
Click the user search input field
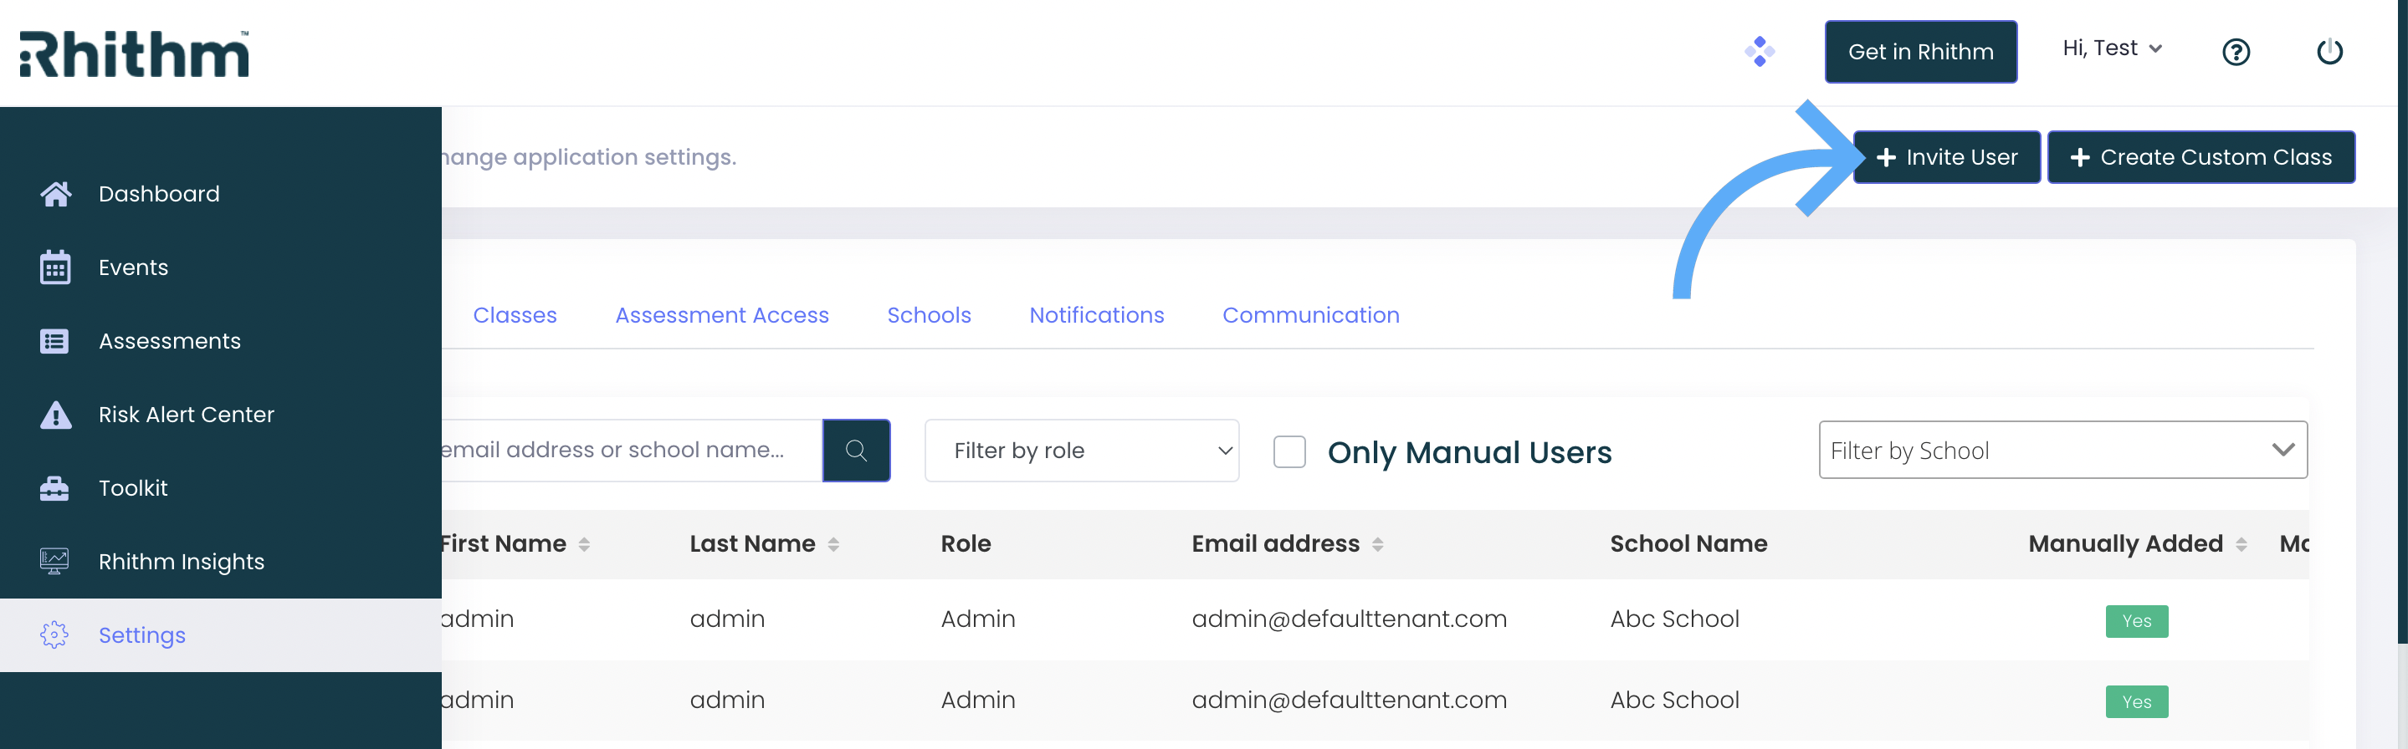point(632,451)
